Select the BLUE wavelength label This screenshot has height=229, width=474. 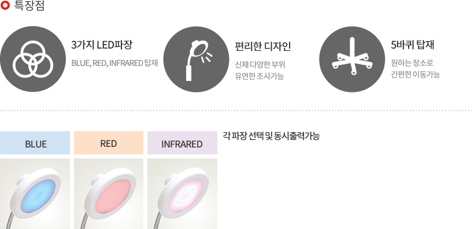click(x=35, y=143)
